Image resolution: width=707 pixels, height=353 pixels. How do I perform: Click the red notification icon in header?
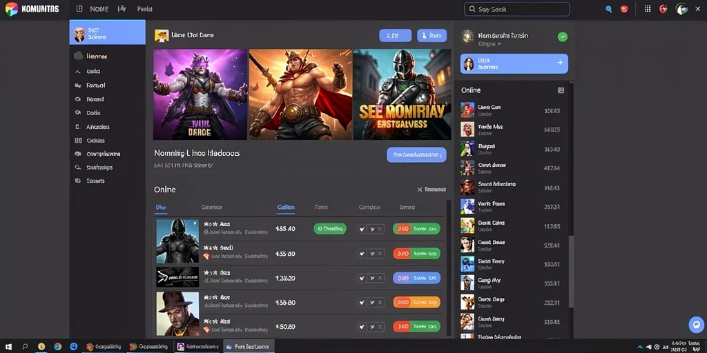click(624, 9)
